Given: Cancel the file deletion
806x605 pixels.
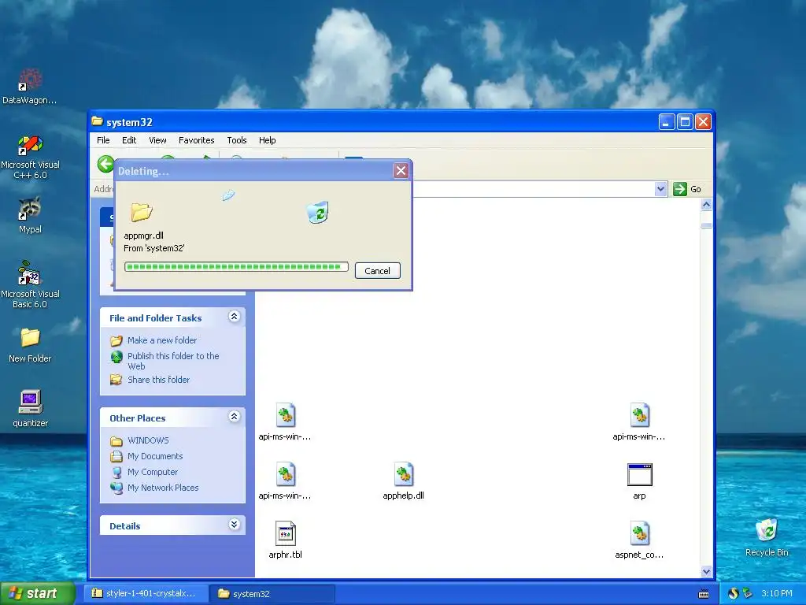Looking at the screenshot, I should 377,271.
